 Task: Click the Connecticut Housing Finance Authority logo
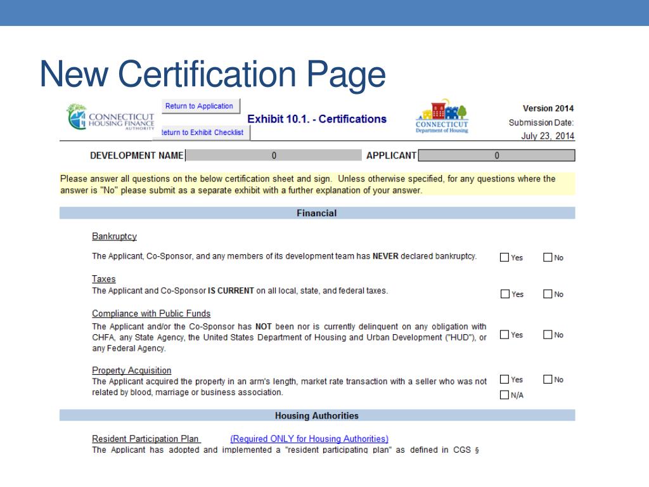[x=110, y=117]
